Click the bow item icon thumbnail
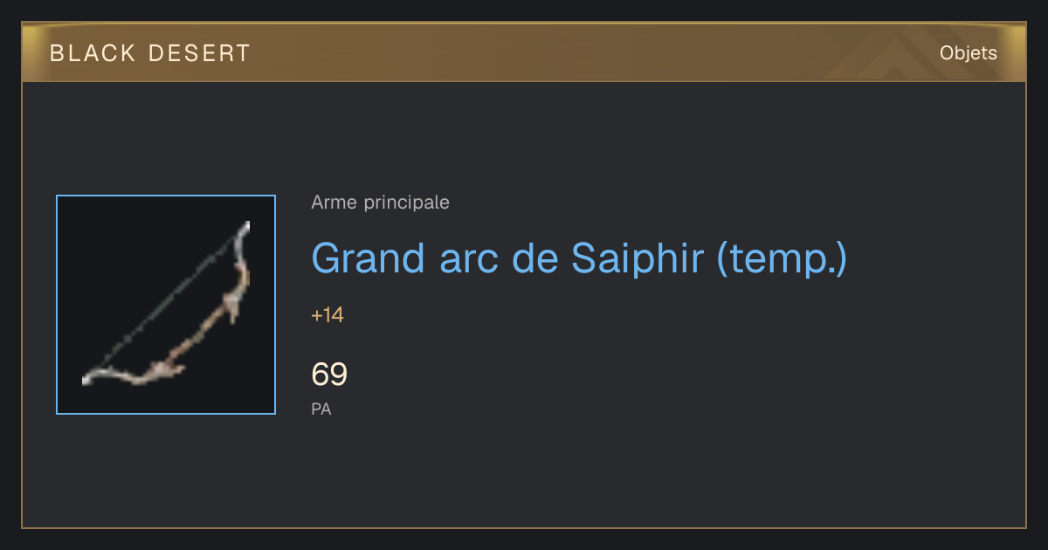1048x550 pixels. point(166,305)
